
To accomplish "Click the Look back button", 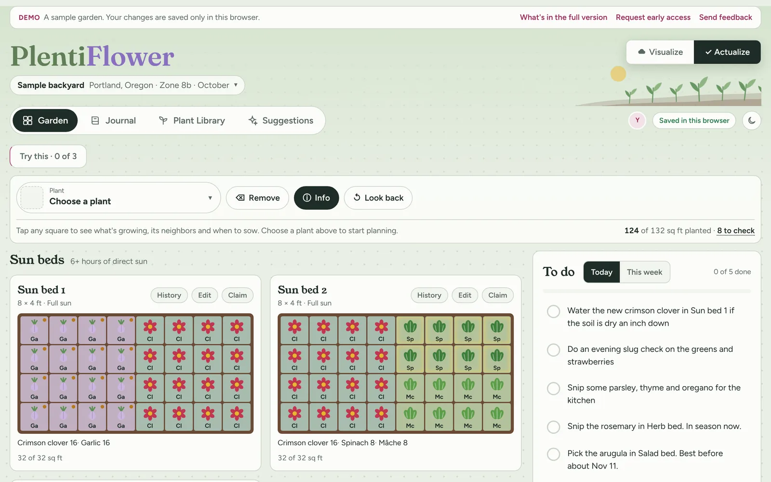I will click(378, 198).
